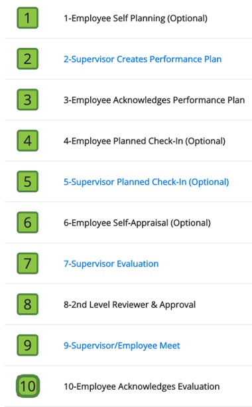The height and width of the screenshot is (407, 252).
Task: Click the green number 1 step icon
Action: tap(27, 18)
